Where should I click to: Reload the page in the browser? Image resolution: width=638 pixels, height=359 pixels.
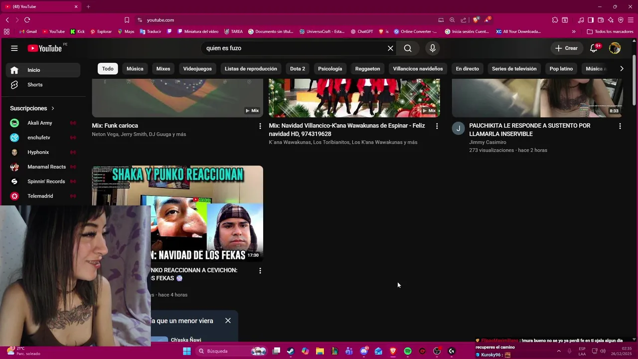27,20
